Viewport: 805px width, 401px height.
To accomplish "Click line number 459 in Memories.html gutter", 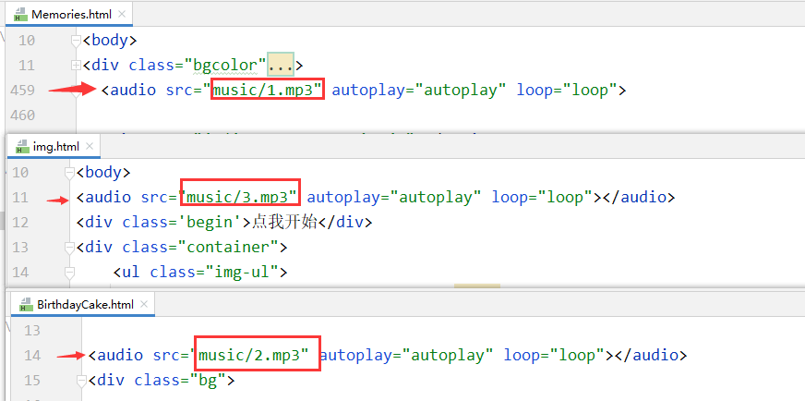I will point(22,91).
